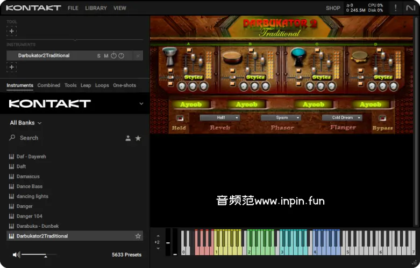Open the Ayoob pattern selector for section D

point(371,105)
